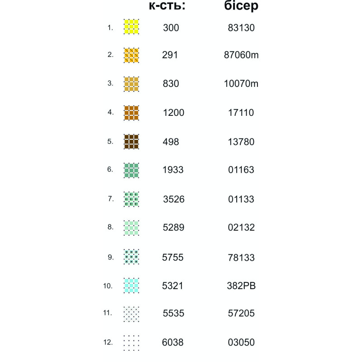The image size is (362, 362).
Task: Select the teal green swatch in row 6
Action: 131,170
